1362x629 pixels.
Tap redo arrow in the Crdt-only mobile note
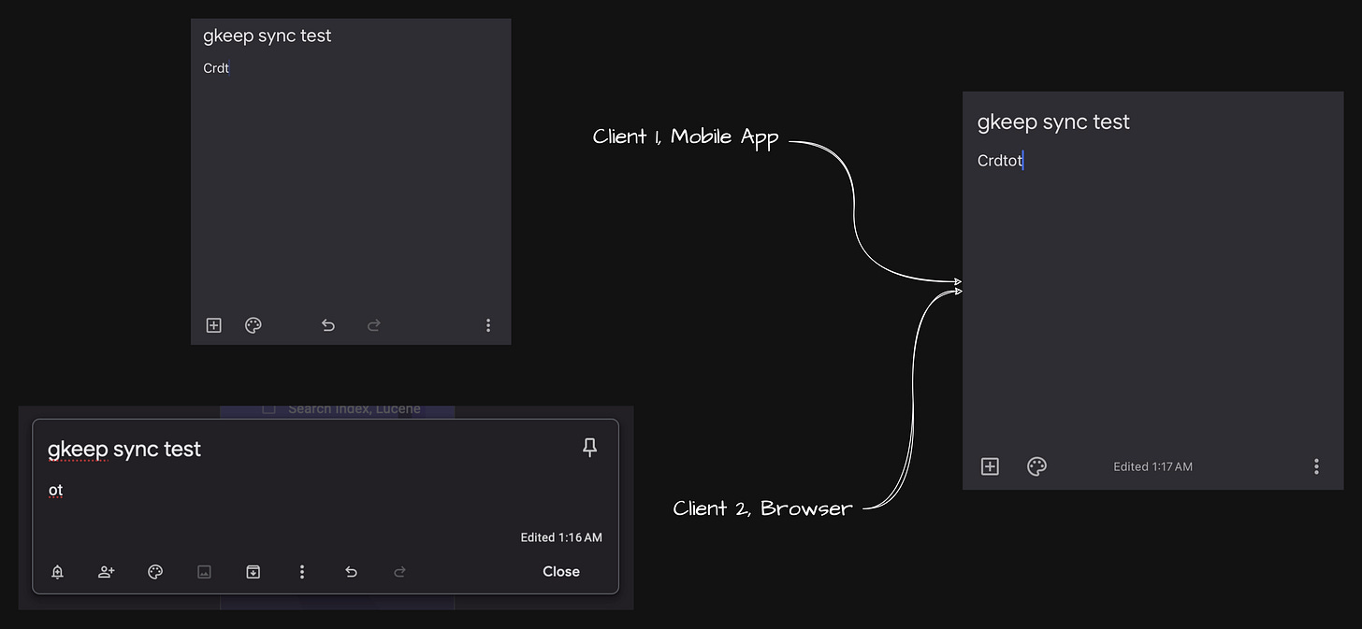pyautogui.click(x=373, y=325)
